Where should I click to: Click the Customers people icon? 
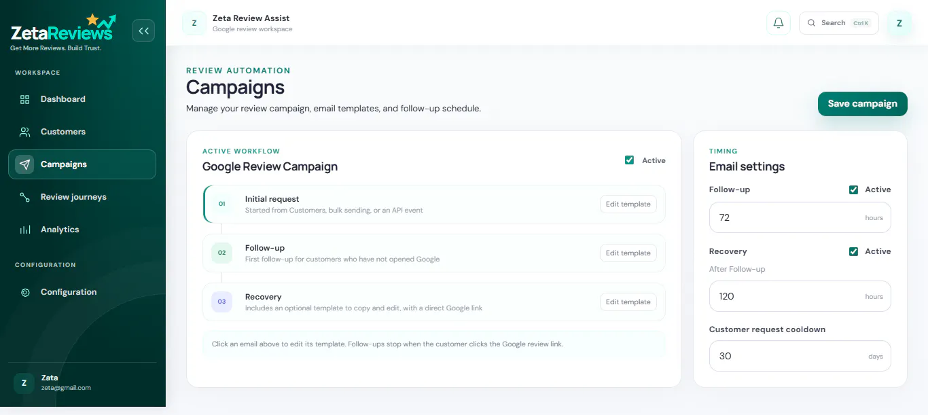tap(25, 132)
